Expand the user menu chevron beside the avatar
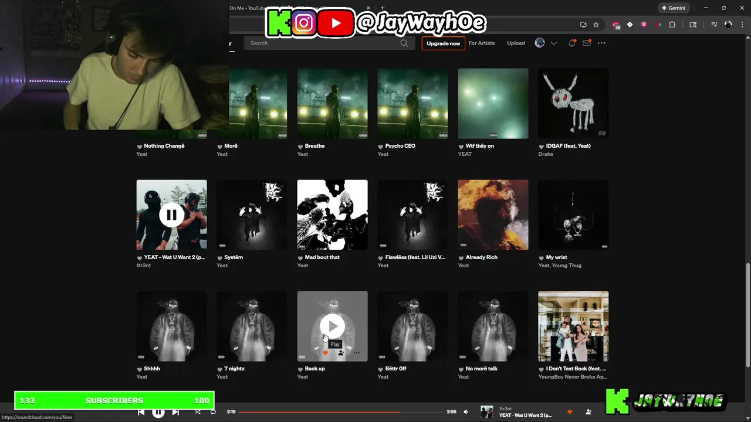 click(553, 43)
